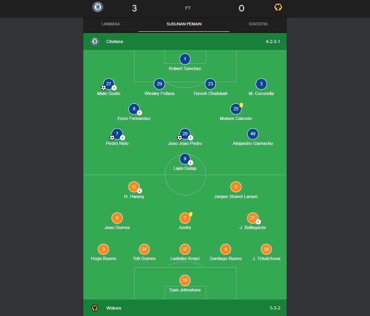Click the Wolves logo in the bottom team bar
Screen dimensions: 370x316
95,308
